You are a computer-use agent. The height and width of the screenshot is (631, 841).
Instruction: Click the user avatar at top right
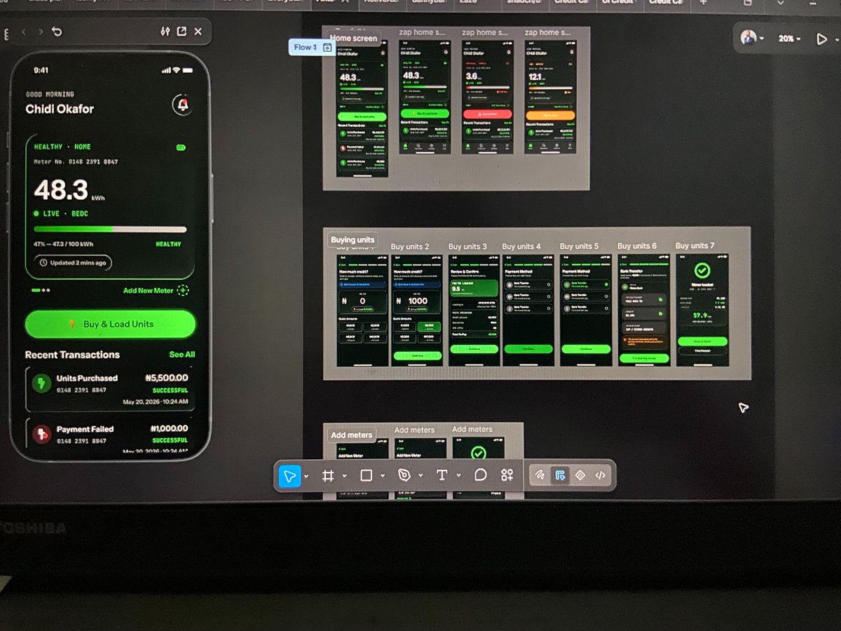click(x=748, y=38)
